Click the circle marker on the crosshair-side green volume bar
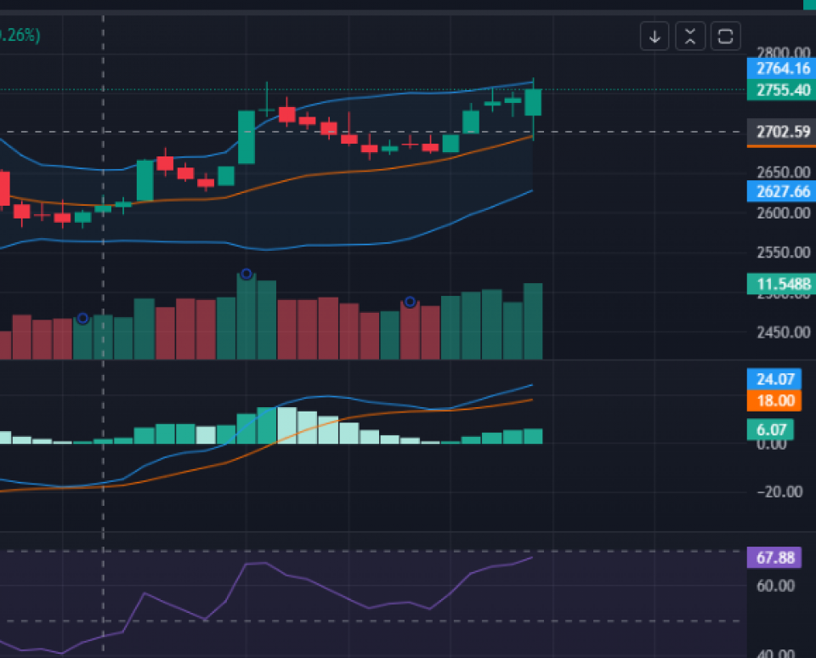Viewport: 816px width, 658px height. [x=82, y=318]
